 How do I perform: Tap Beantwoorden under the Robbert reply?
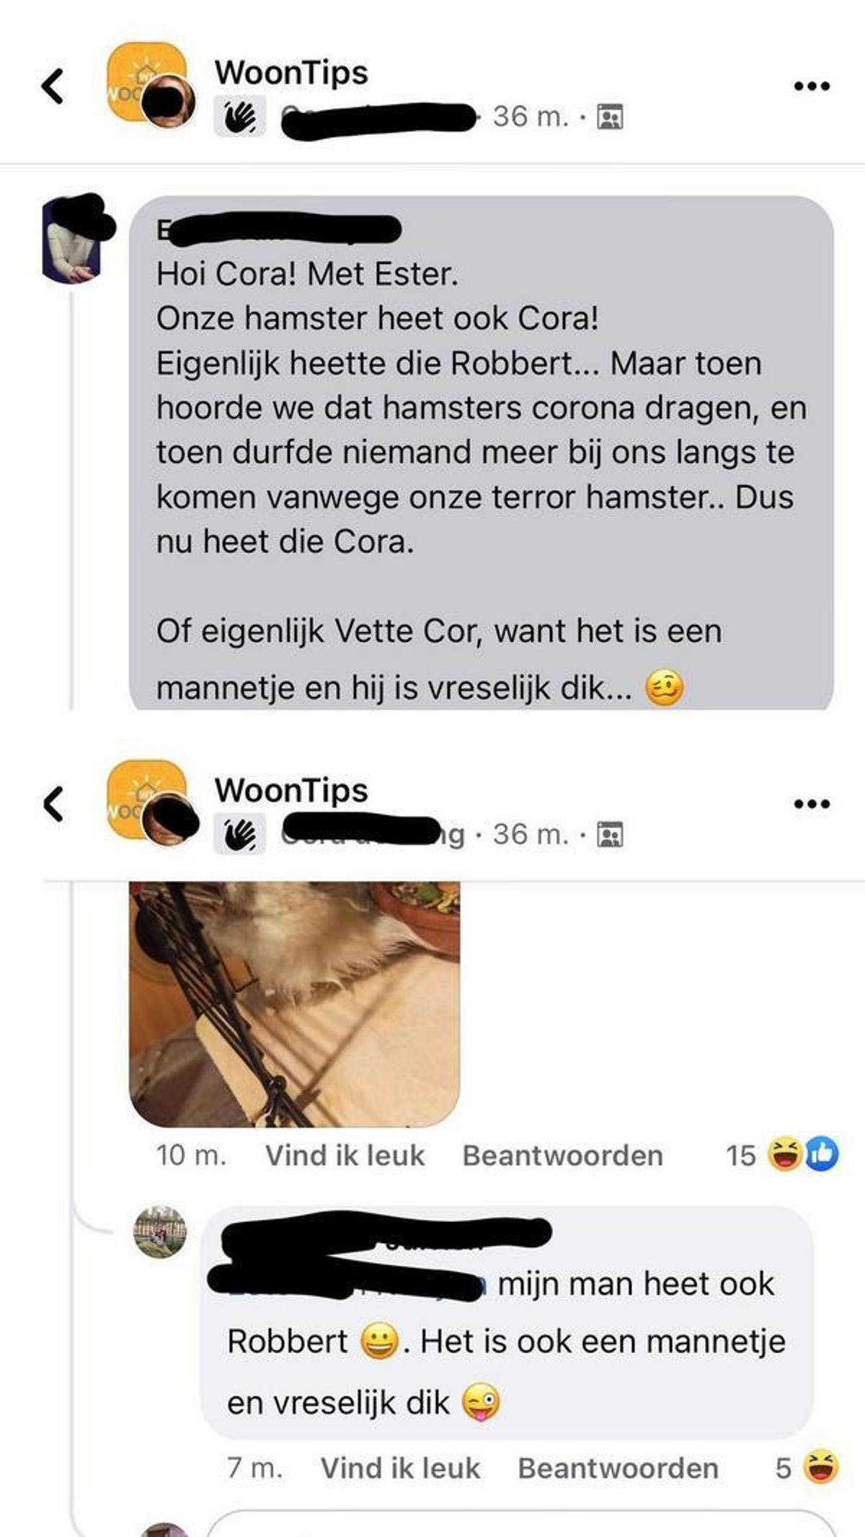(x=618, y=1468)
